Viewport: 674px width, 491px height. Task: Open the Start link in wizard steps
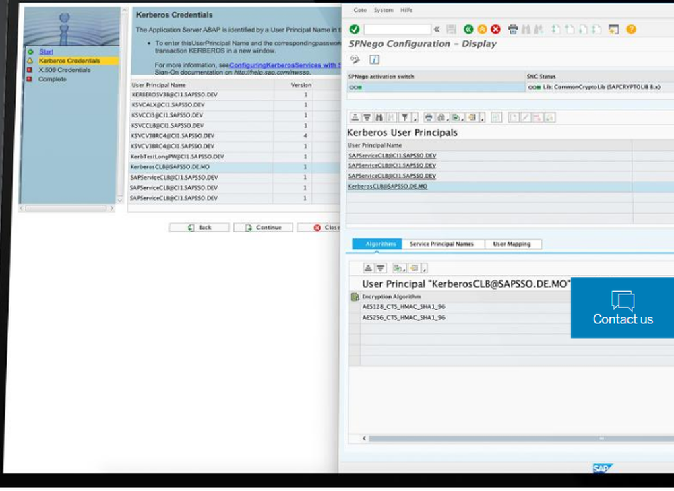click(46, 52)
